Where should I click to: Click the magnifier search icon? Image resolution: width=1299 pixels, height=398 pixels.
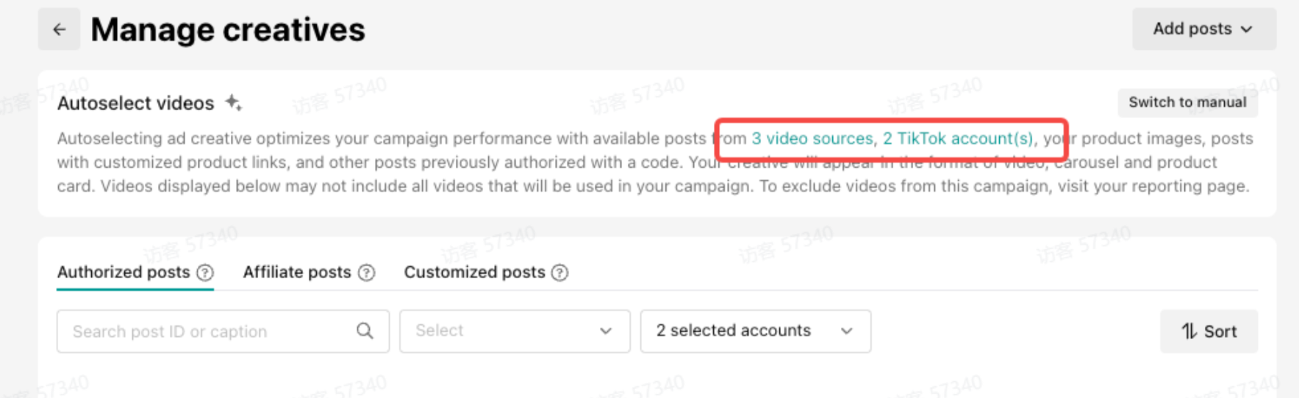[365, 331]
